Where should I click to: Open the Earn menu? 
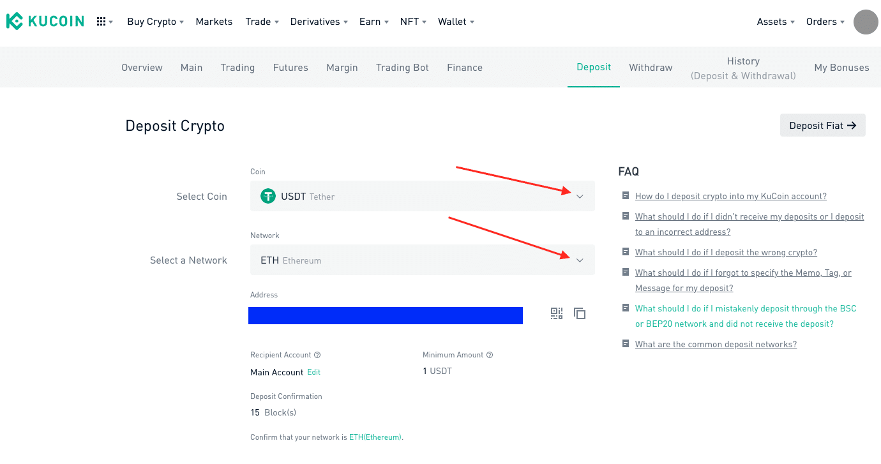(374, 22)
